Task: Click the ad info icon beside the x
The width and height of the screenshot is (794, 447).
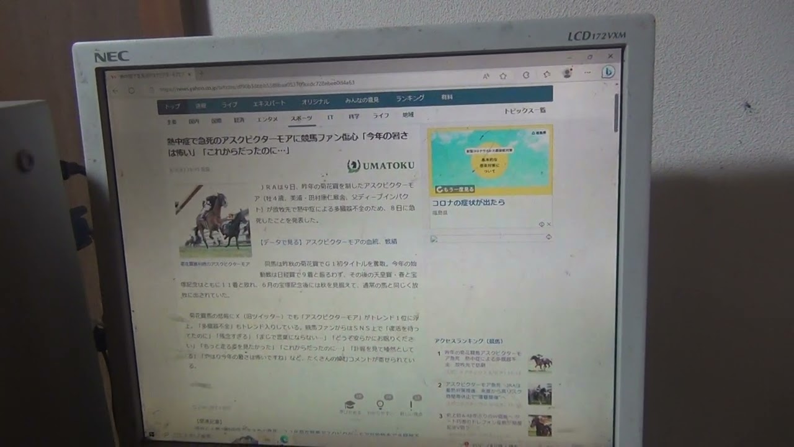Action: (x=542, y=224)
